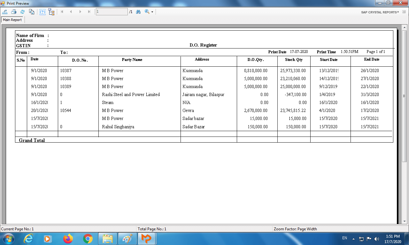This screenshot has height=245, width=409.
Task: Click the end date 31/3/2020
Action: (370, 94)
